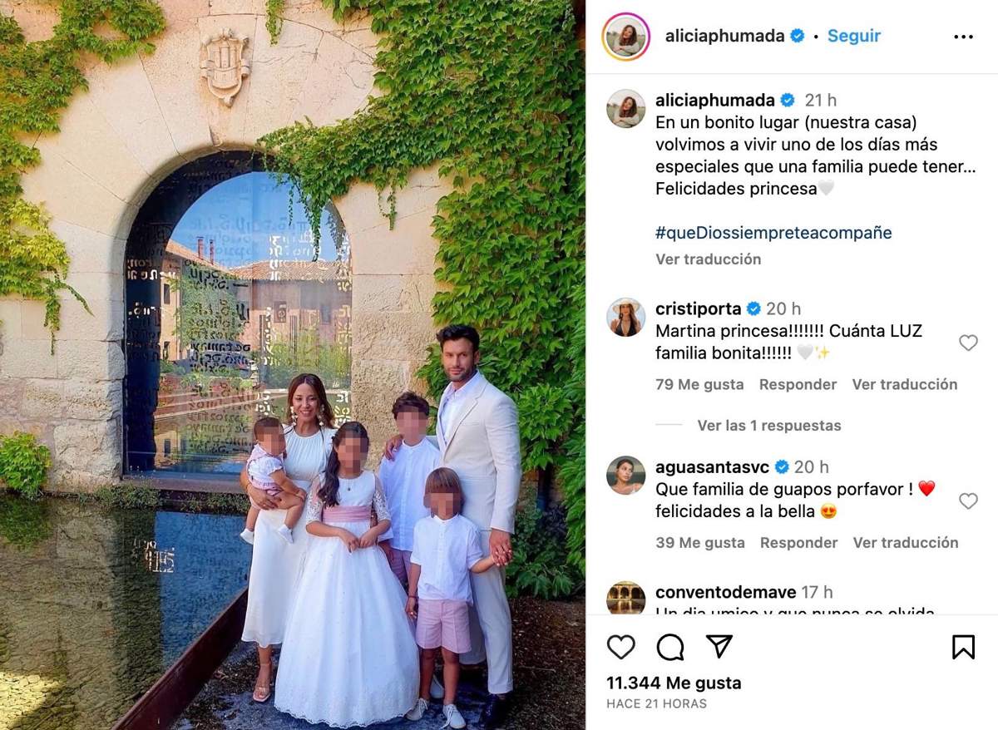Open the aliciaphumada story ring avatar in header
This screenshot has width=998, height=730.
[x=626, y=37]
